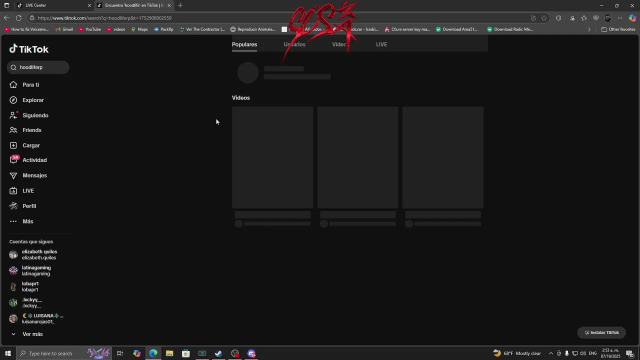
Task: Open the YouTube bookmark
Action: (90, 29)
